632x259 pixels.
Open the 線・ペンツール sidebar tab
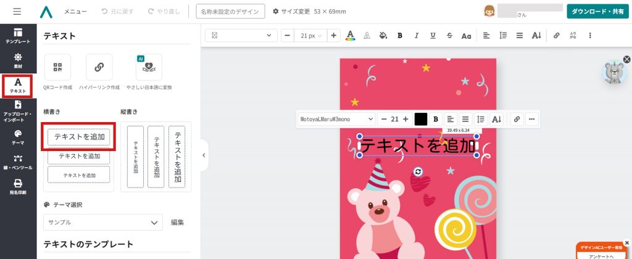[18, 162]
